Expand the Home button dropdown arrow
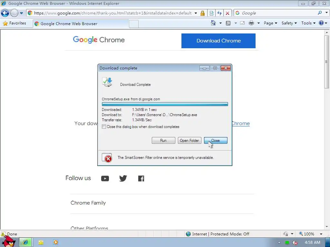Image resolution: width=330 pixels, height=247 pixels. click(220, 23)
